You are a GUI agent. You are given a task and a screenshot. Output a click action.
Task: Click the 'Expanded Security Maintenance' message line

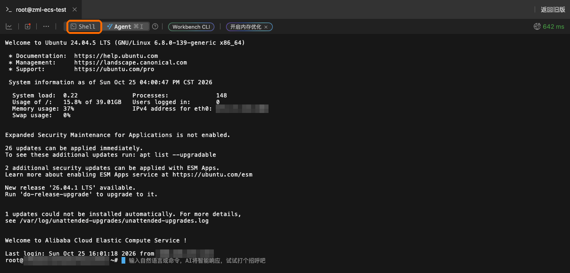click(x=118, y=135)
